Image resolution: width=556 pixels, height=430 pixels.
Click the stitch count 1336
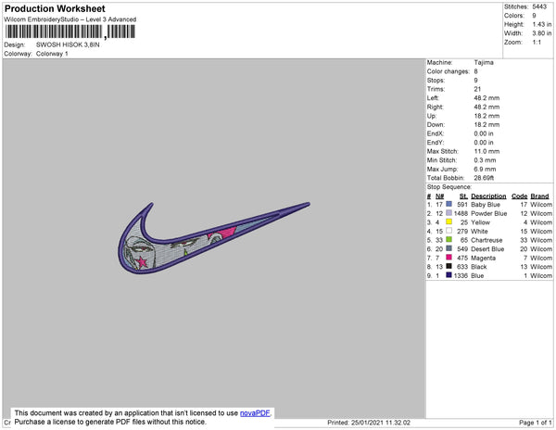tap(461, 275)
